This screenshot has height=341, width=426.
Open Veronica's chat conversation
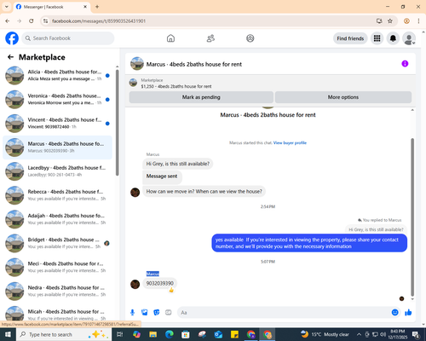(58, 100)
